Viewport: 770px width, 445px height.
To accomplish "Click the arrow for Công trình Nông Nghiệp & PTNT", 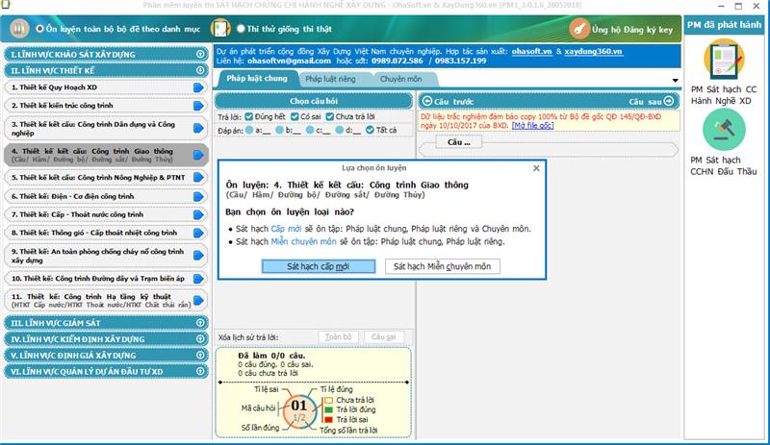I will [x=198, y=178].
